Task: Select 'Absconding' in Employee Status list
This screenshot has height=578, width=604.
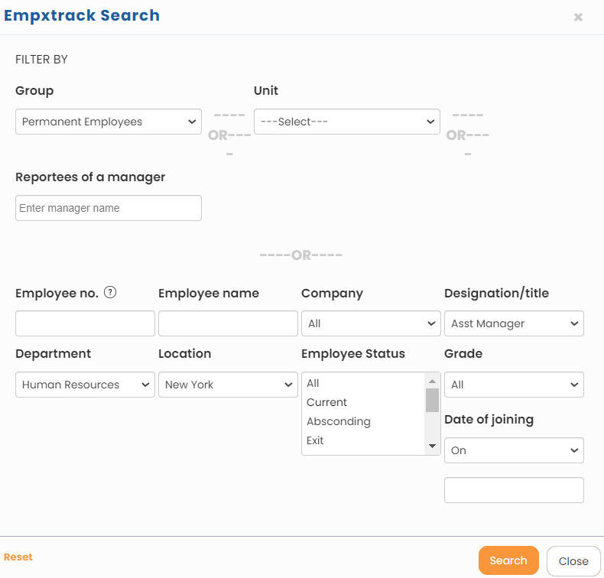Action: click(339, 421)
